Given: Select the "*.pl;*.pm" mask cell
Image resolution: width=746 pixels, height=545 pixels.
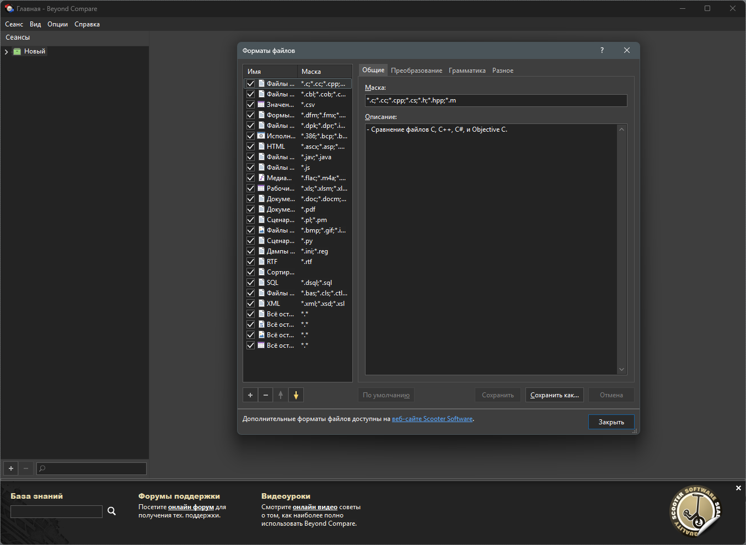Looking at the screenshot, I should [314, 220].
